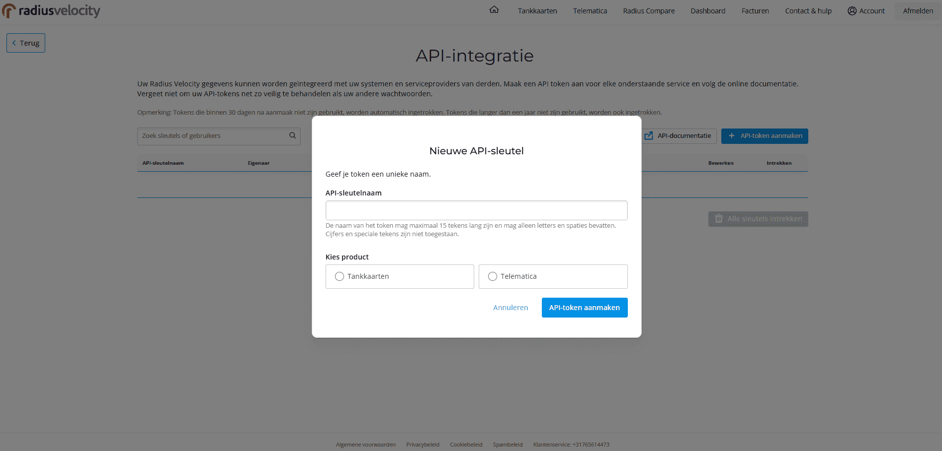Click the trash icon on Alle sleutels intrekken

coord(719,219)
